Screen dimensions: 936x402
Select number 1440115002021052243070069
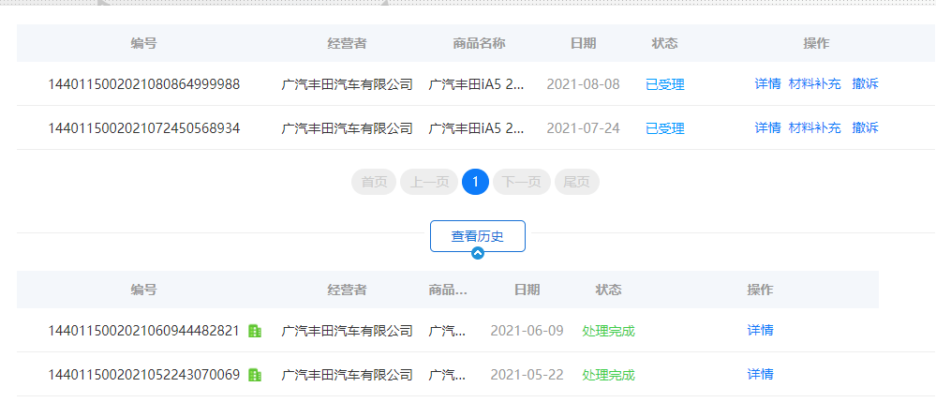point(144,375)
